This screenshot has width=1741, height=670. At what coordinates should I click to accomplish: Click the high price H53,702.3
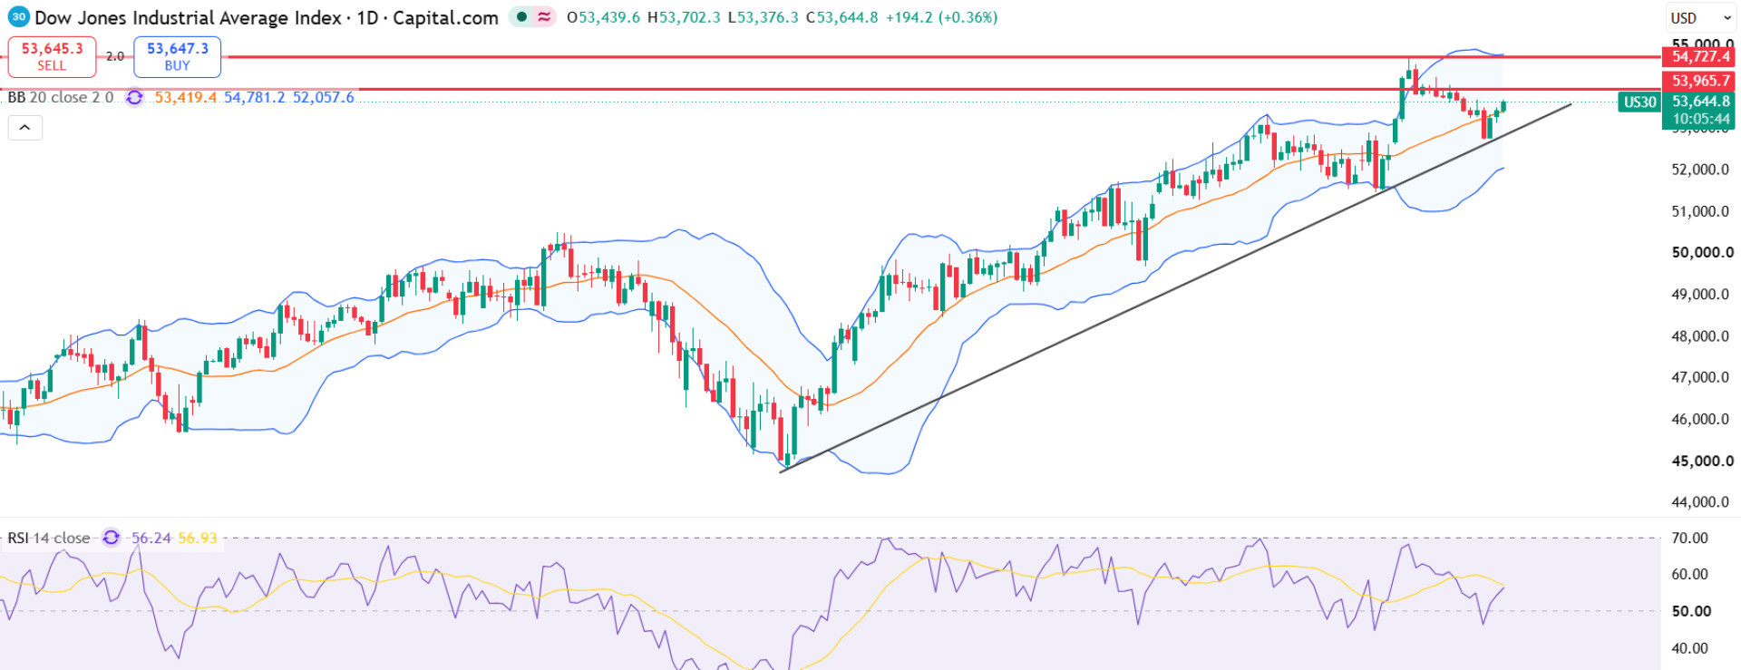coord(684,17)
